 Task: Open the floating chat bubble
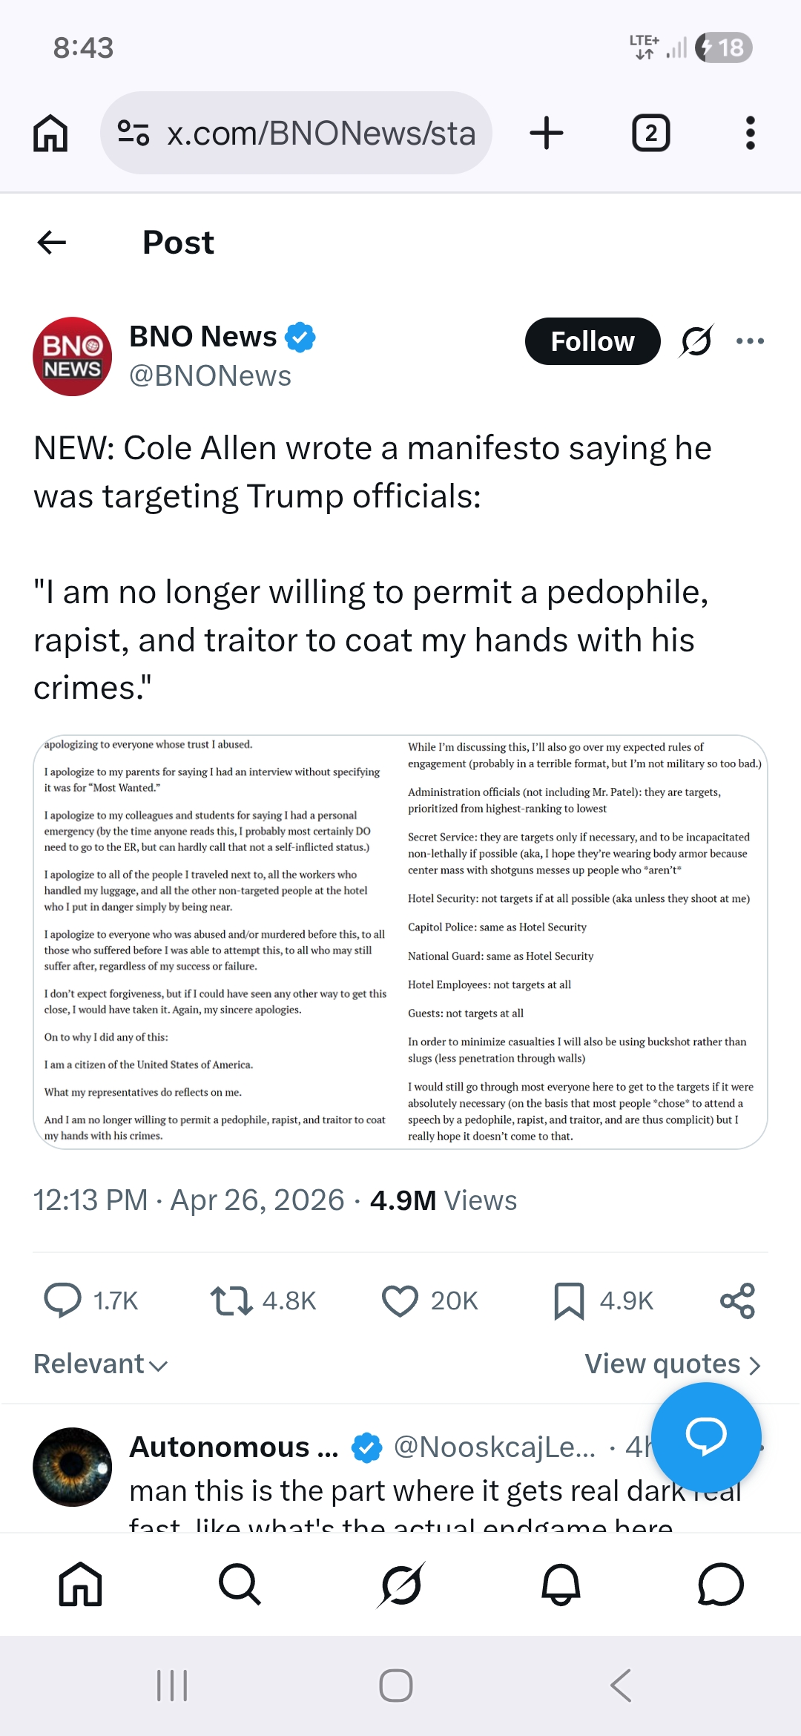(707, 1438)
